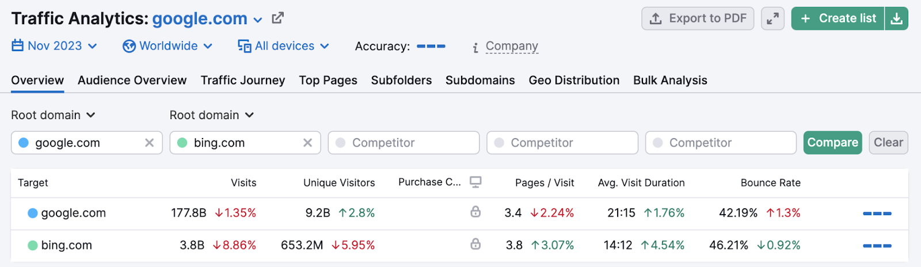Expand the Worldwide location dropdown

pyautogui.click(x=168, y=46)
